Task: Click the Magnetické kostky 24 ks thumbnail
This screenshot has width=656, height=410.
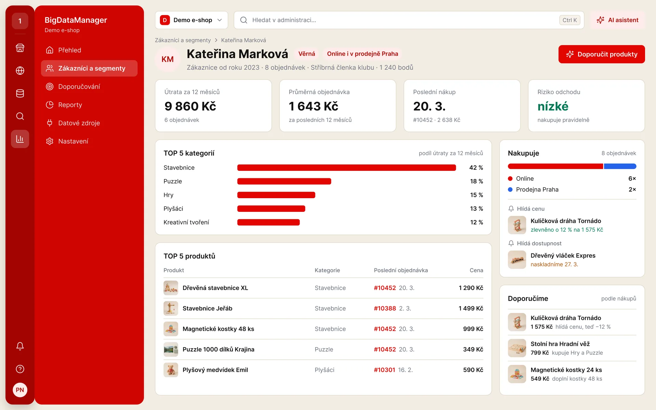Action: [x=517, y=374]
